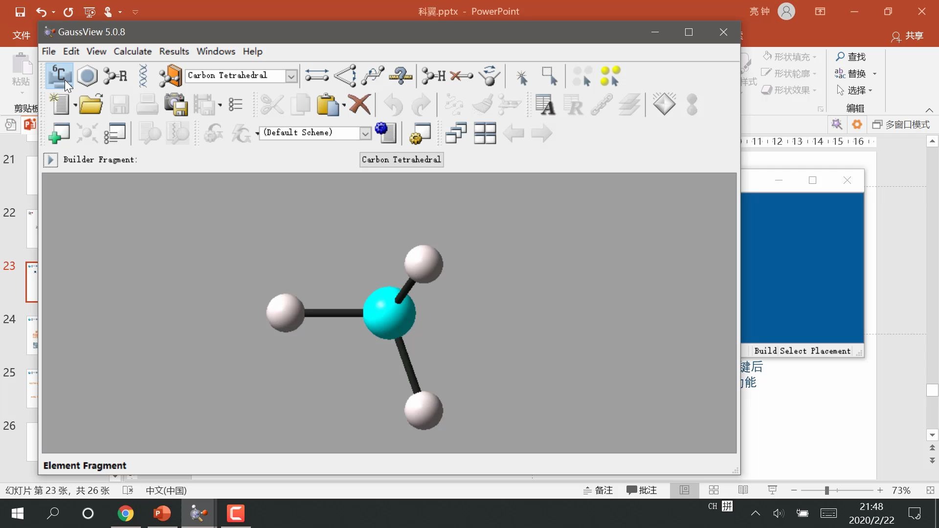Select the Ring Fragment builder tool
Screen dimensions: 939x528
click(x=87, y=76)
